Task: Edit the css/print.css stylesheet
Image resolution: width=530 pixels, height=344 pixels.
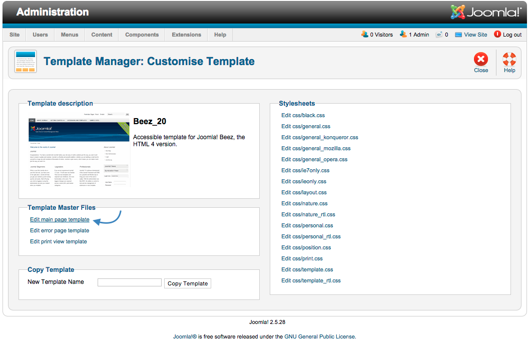Action: [302, 258]
